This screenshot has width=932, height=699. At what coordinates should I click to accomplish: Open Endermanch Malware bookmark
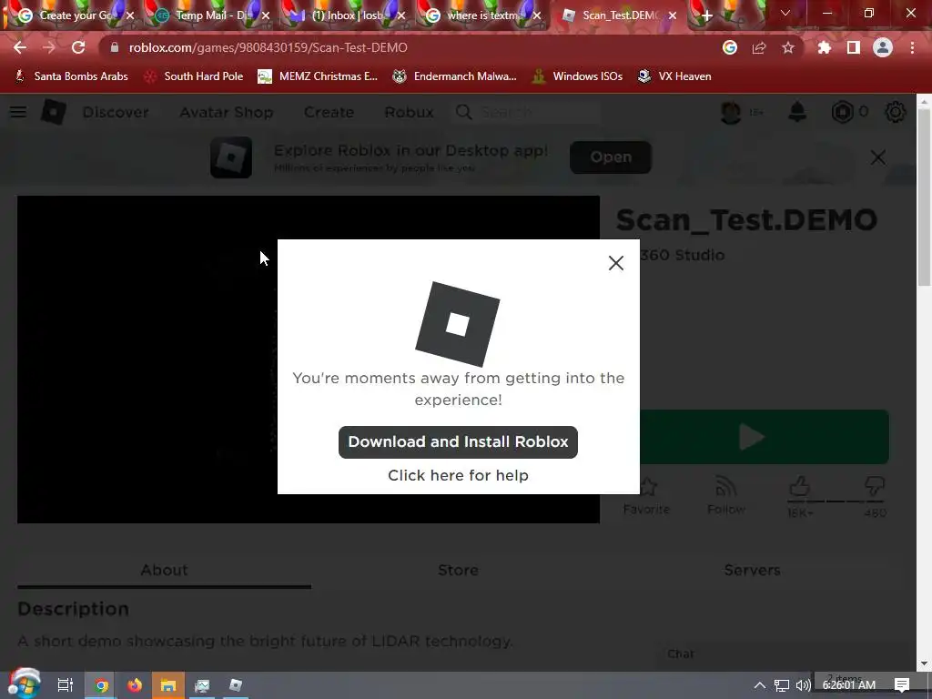454,76
